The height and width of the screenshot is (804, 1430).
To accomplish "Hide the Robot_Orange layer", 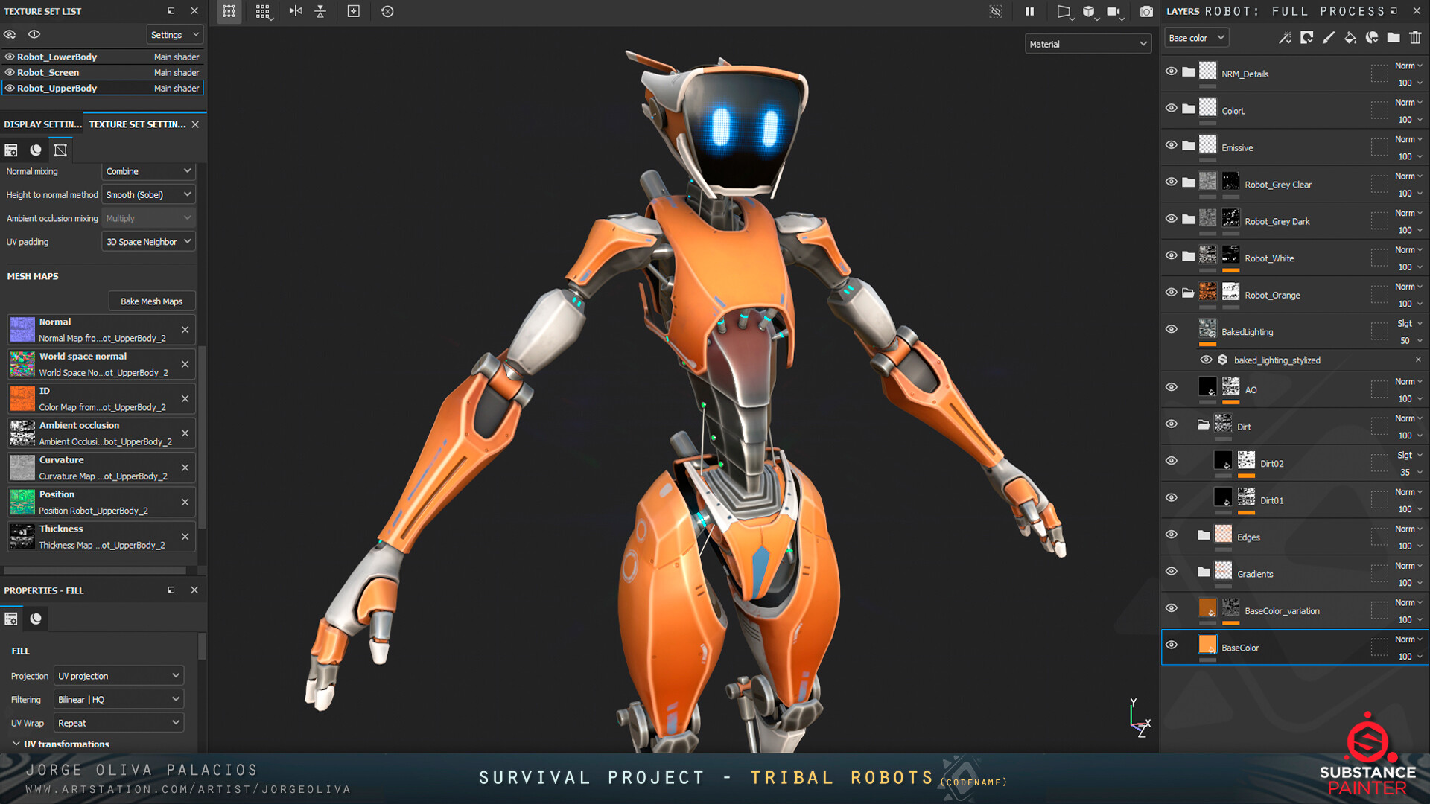I will point(1172,293).
